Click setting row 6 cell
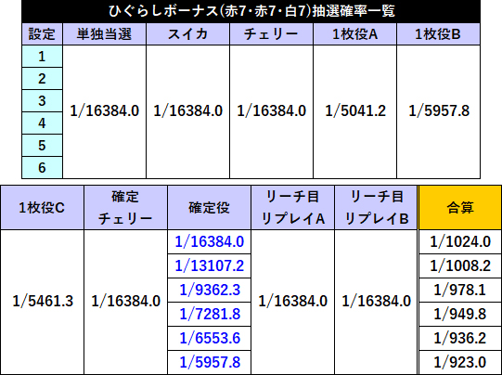Image resolution: width=502 pixels, height=375 pixels. click(42, 167)
